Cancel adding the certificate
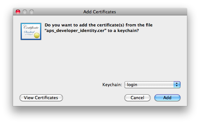This screenshot has height=124, width=200. 137,98
